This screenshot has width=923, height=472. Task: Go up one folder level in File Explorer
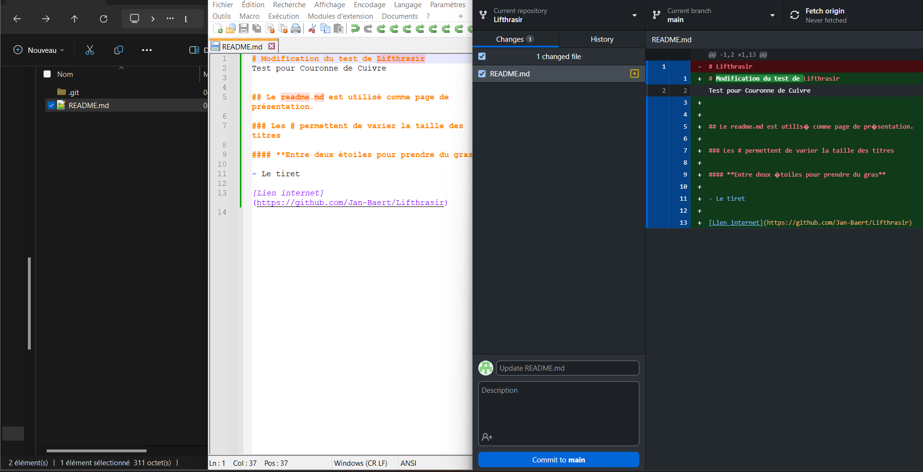(75, 19)
